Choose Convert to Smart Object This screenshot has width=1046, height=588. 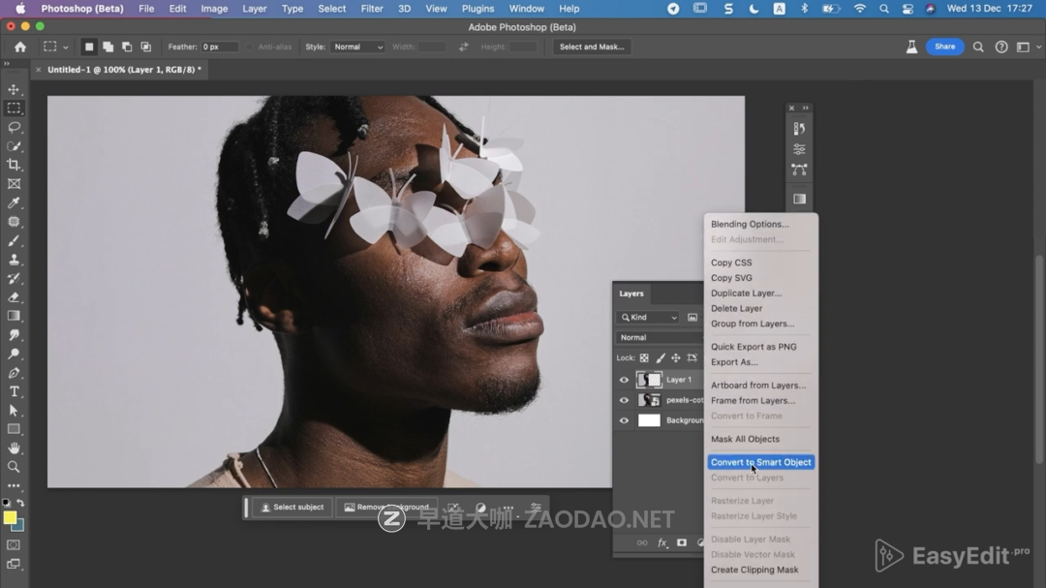760,462
